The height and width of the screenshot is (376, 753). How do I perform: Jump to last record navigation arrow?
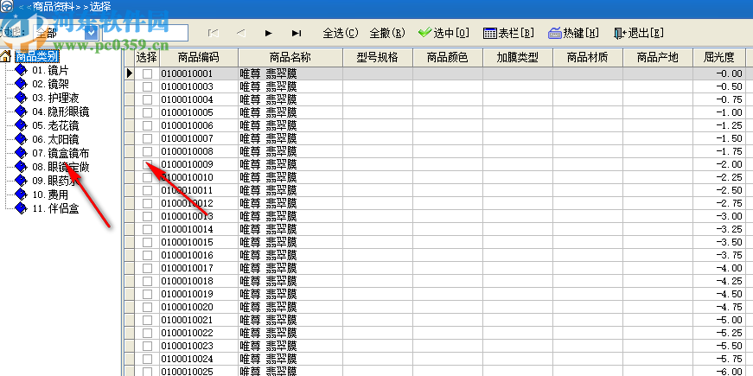click(x=297, y=33)
